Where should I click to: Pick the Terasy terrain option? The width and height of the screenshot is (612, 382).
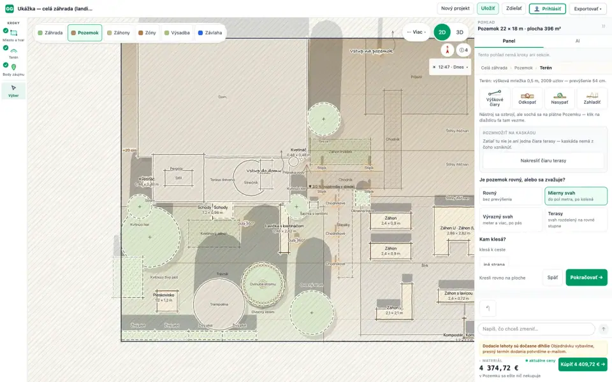[576, 220]
